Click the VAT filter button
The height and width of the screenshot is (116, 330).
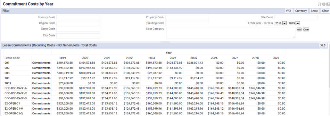click(x=288, y=11)
